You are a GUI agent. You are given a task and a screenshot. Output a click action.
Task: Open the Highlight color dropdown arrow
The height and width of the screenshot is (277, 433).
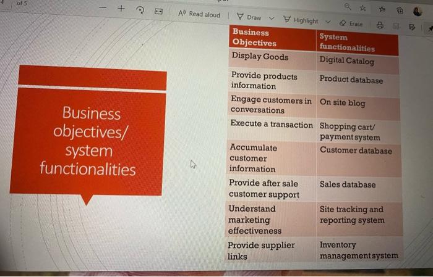[328, 22]
